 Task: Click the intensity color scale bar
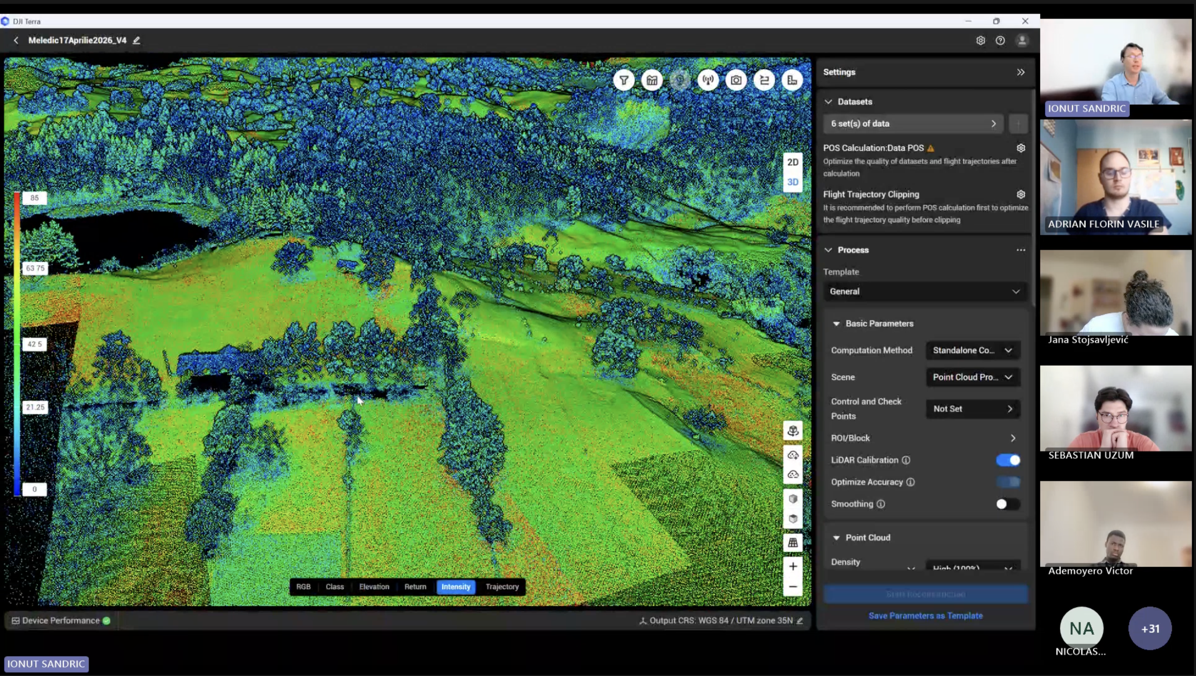[17, 344]
